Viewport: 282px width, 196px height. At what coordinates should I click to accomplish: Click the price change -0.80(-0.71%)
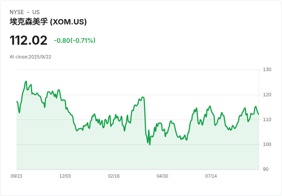click(x=74, y=40)
